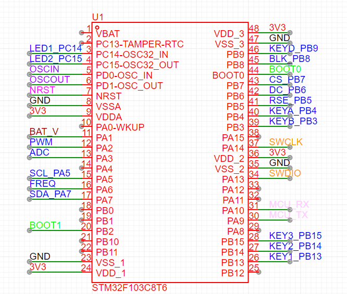
Task: Click the GND label at pin 47
Action: point(279,38)
